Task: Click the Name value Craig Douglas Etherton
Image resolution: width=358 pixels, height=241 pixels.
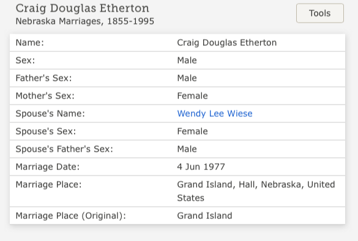Action: [226, 43]
